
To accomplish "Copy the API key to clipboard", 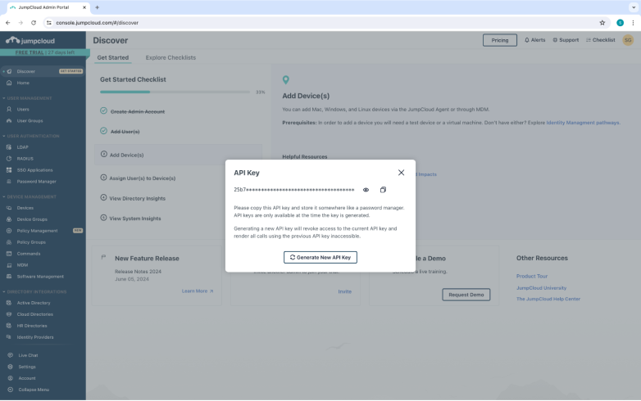I will point(383,190).
